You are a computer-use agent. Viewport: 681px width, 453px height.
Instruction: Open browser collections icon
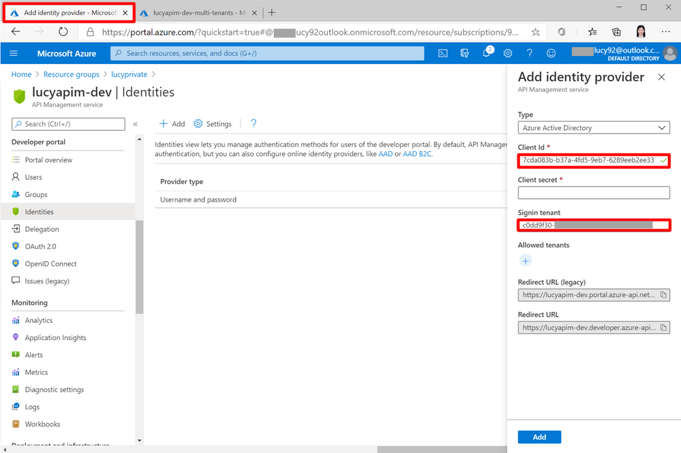tap(616, 31)
